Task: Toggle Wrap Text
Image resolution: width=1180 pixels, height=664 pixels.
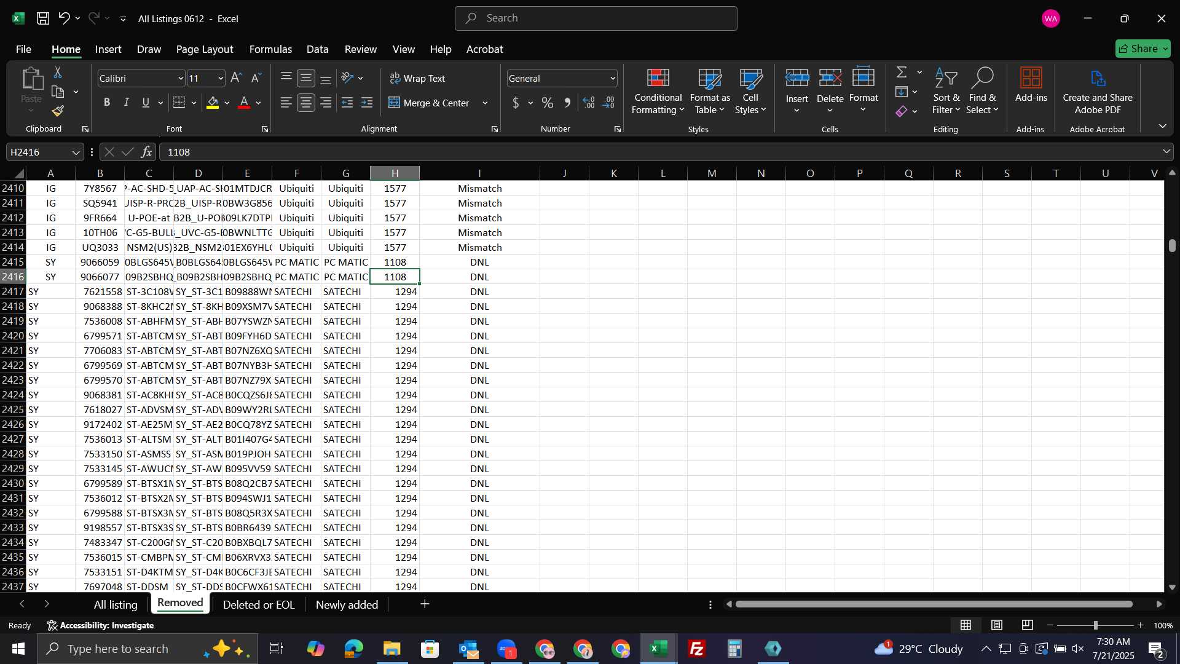Action: (x=417, y=78)
